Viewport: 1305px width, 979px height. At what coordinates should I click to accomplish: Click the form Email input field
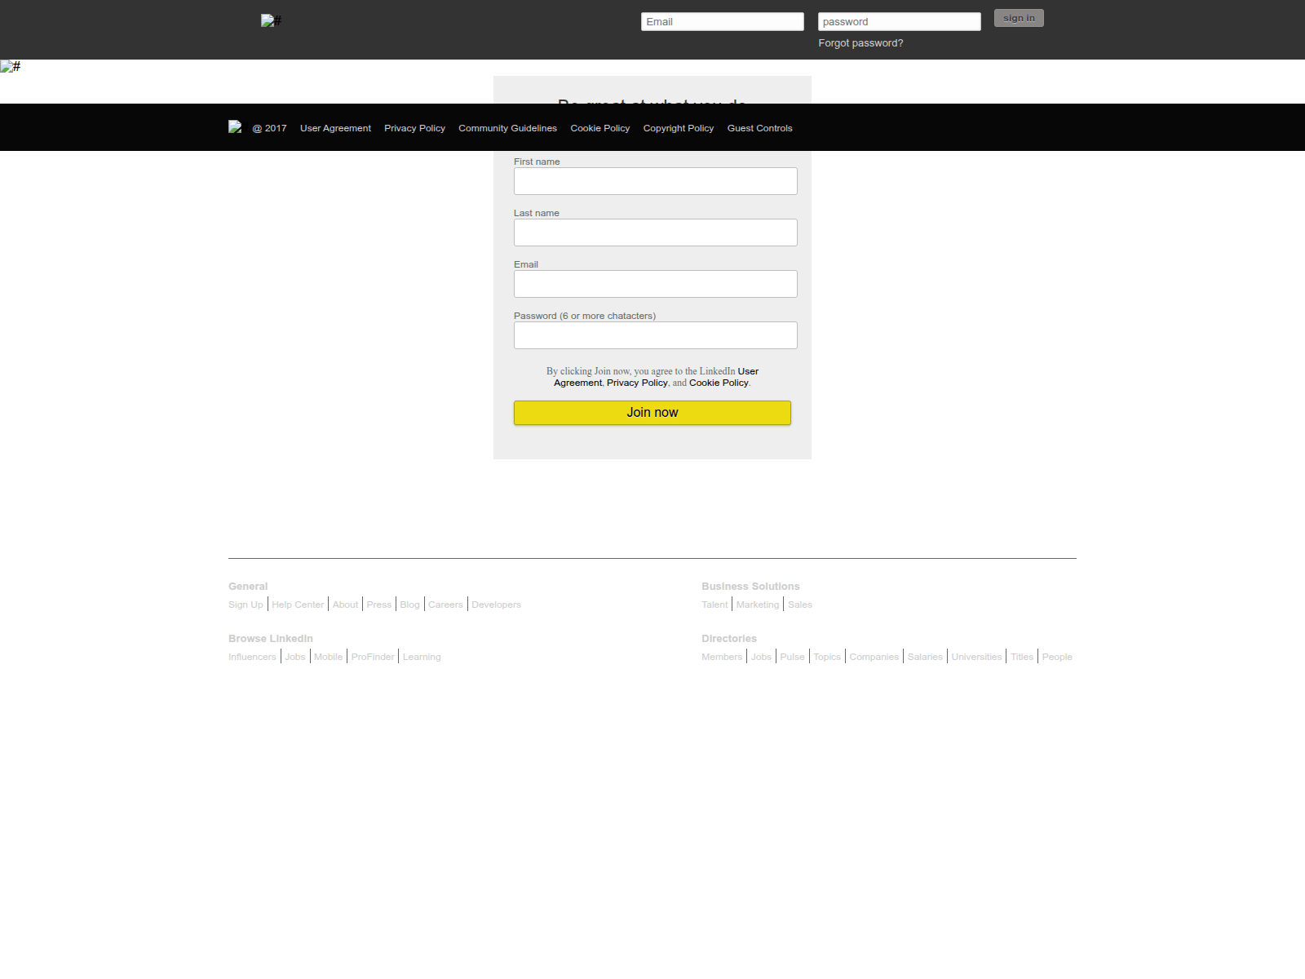(656, 284)
